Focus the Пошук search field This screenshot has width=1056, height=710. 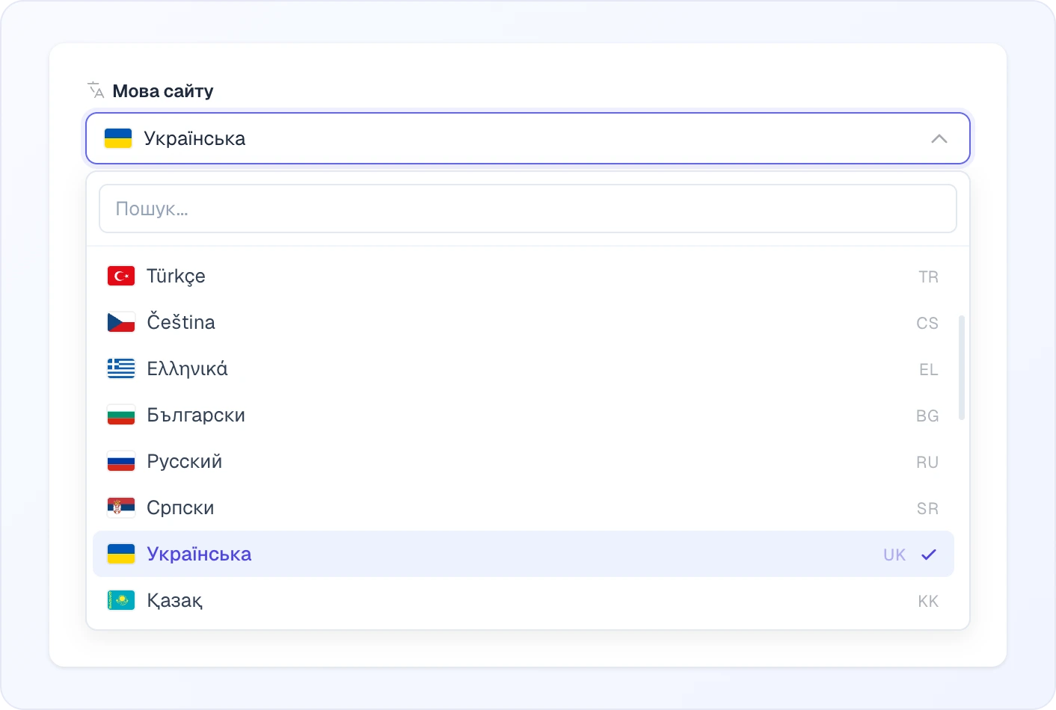pyautogui.click(x=528, y=209)
